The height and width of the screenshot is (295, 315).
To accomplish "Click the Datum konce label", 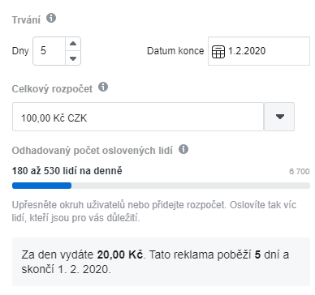I will [x=175, y=51].
